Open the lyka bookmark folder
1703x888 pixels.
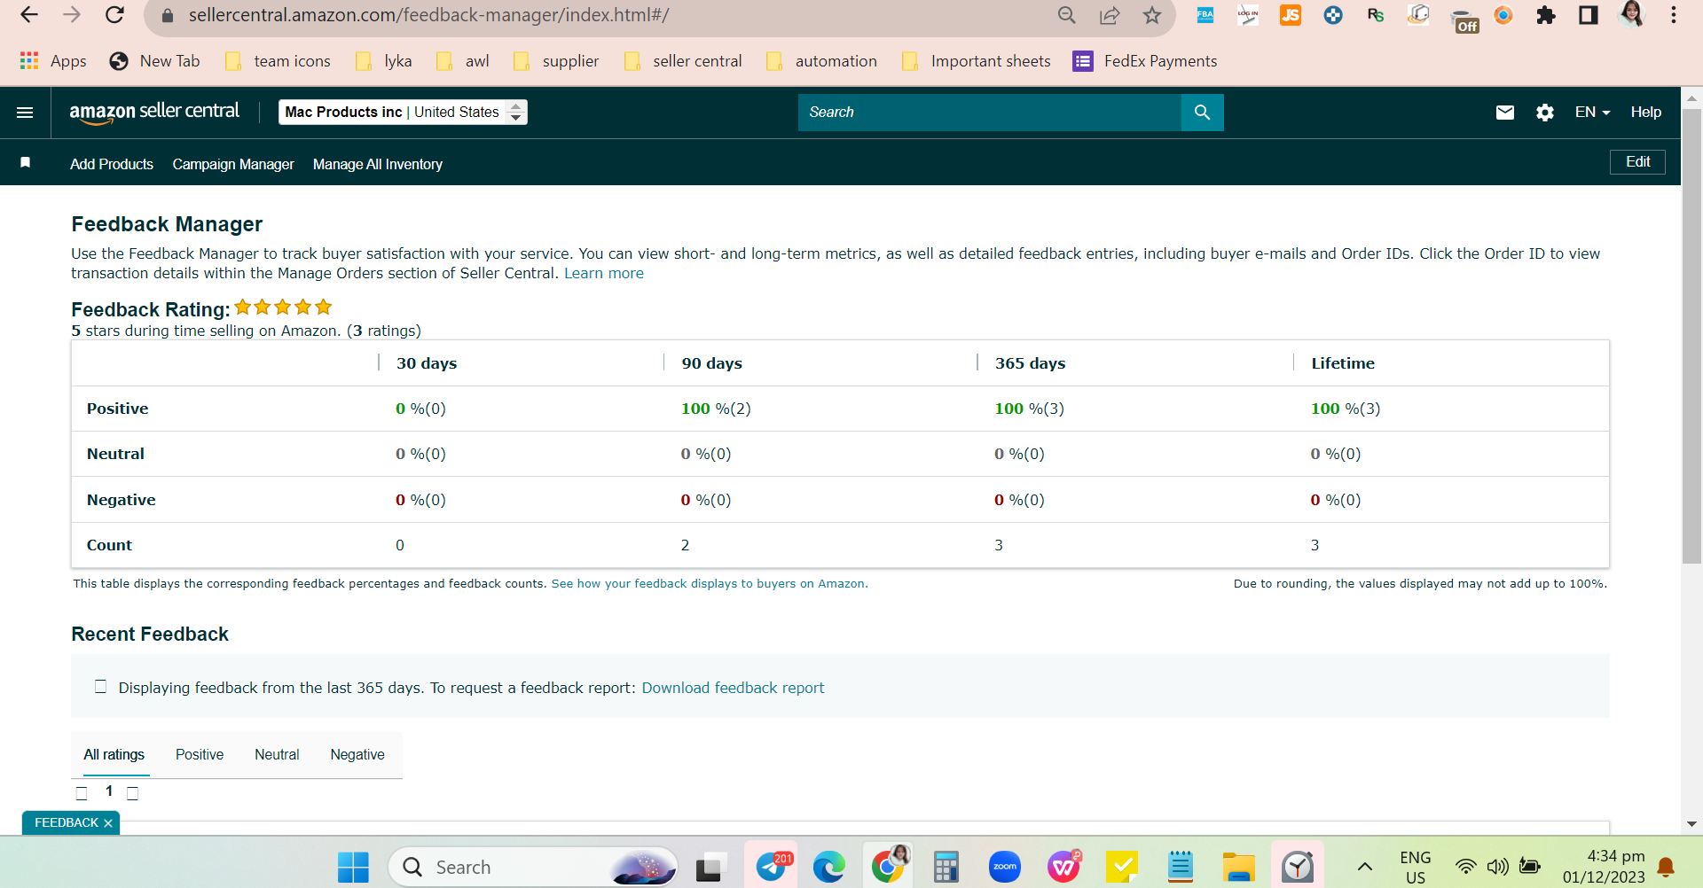point(383,60)
